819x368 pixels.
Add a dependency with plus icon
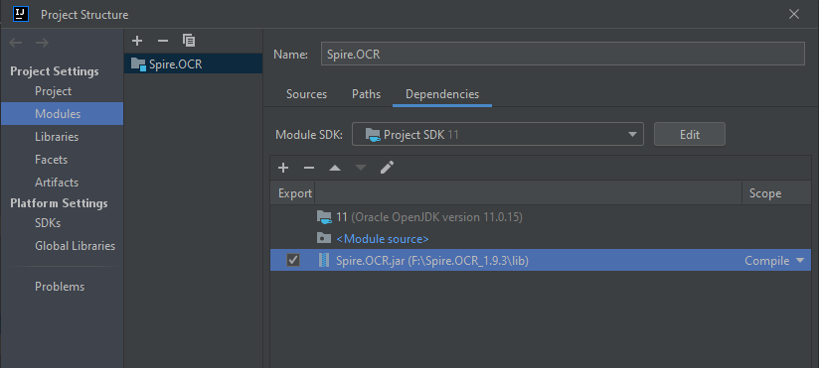tap(283, 168)
